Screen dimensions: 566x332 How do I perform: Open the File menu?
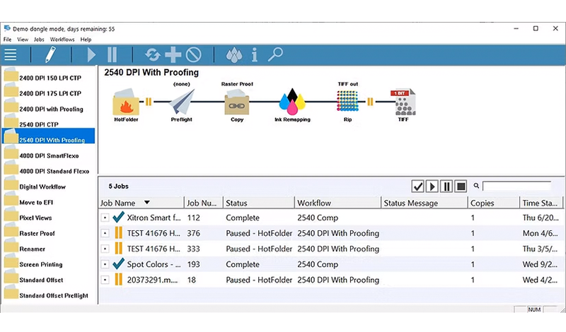click(7, 40)
